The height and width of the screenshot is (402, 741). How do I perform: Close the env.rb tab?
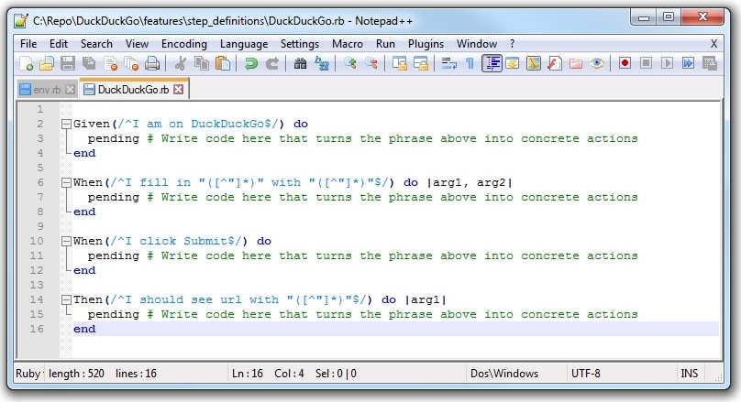(x=70, y=90)
